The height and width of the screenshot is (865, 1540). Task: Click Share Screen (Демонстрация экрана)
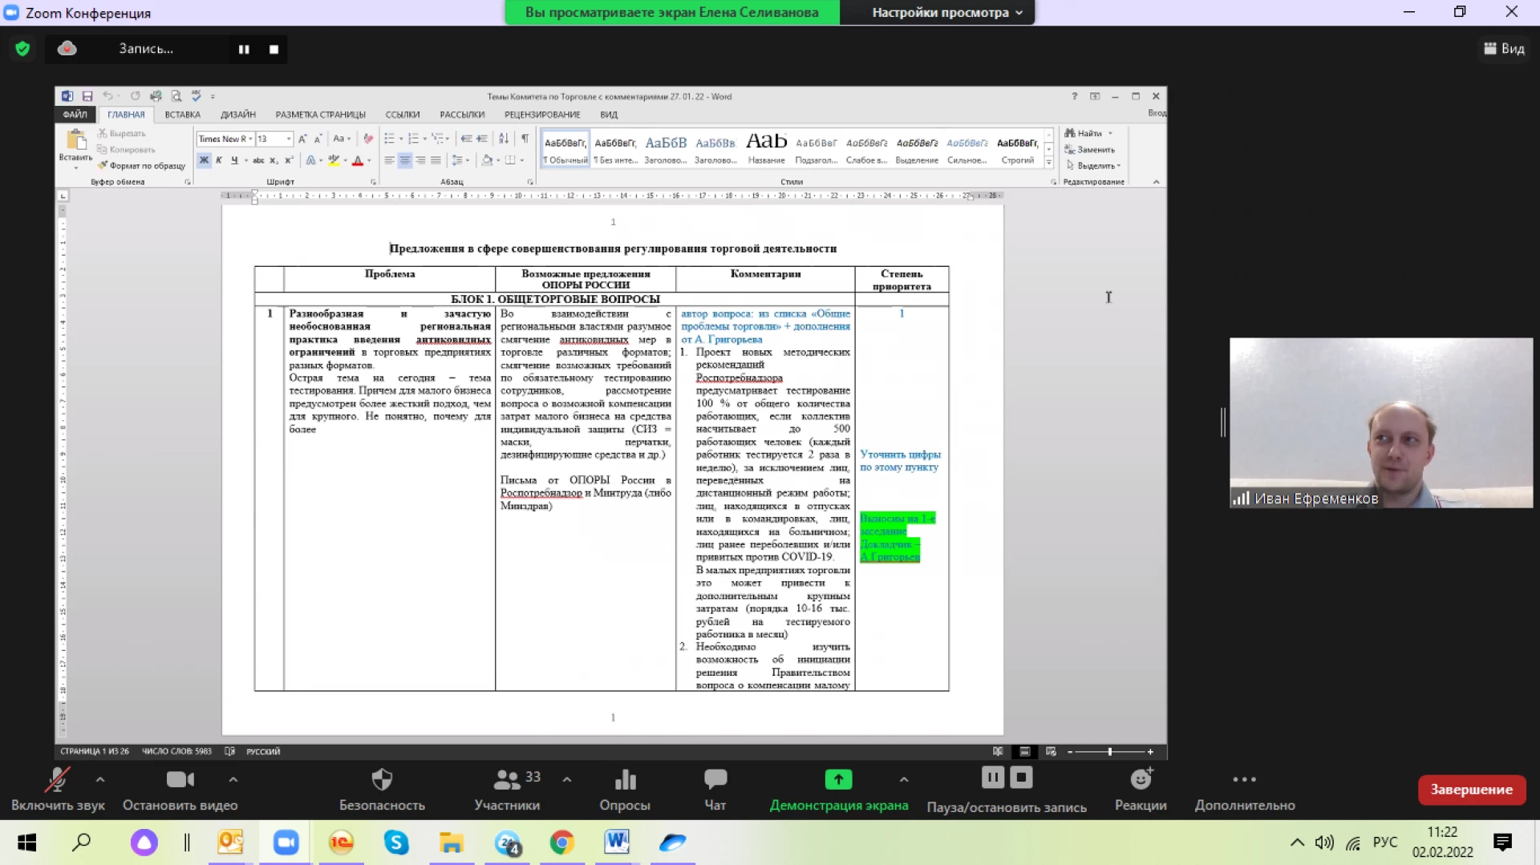[x=839, y=790]
